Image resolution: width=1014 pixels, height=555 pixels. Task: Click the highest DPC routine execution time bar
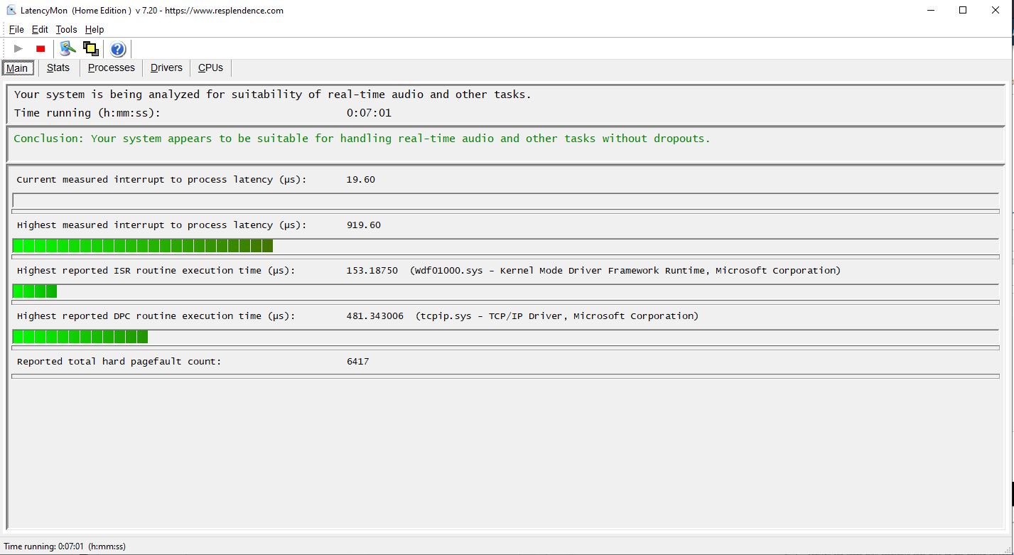click(506, 337)
